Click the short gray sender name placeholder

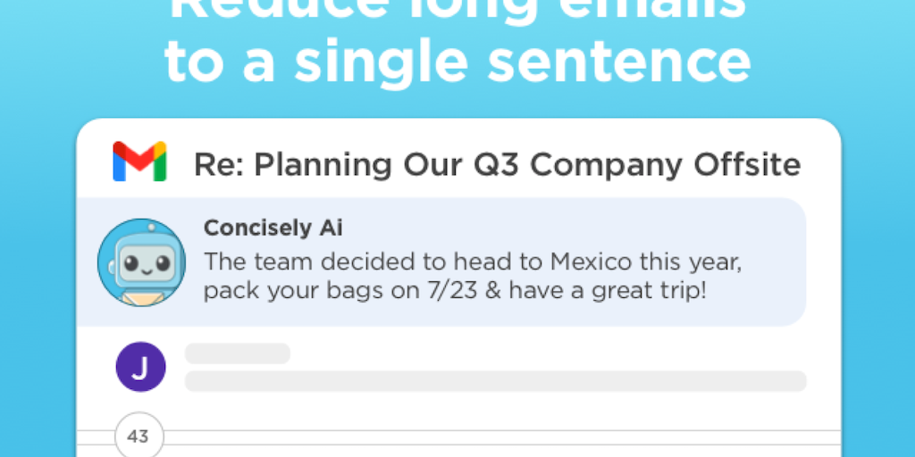coord(237,353)
